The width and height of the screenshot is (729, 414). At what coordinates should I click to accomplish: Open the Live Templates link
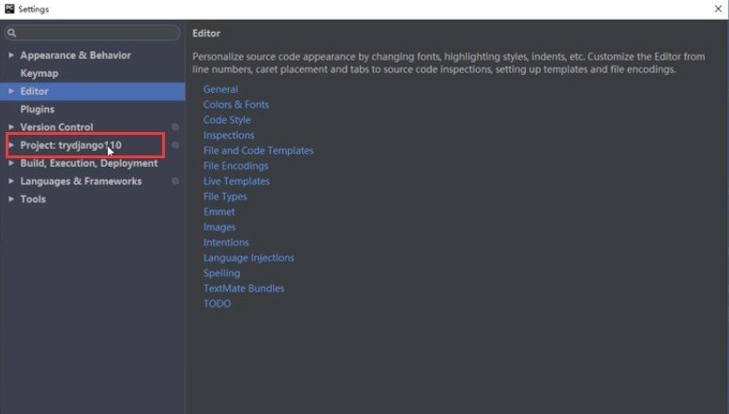tap(236, 181)
